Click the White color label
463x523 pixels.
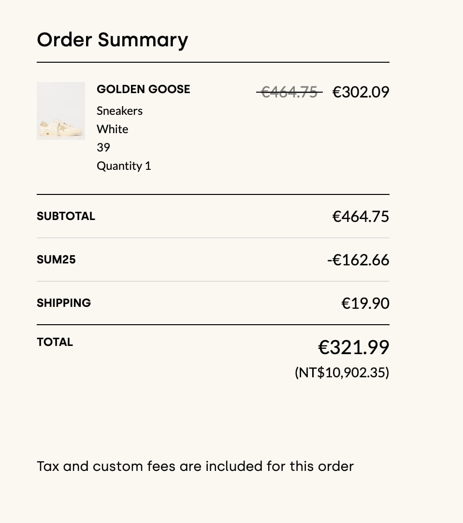[112, 129]
